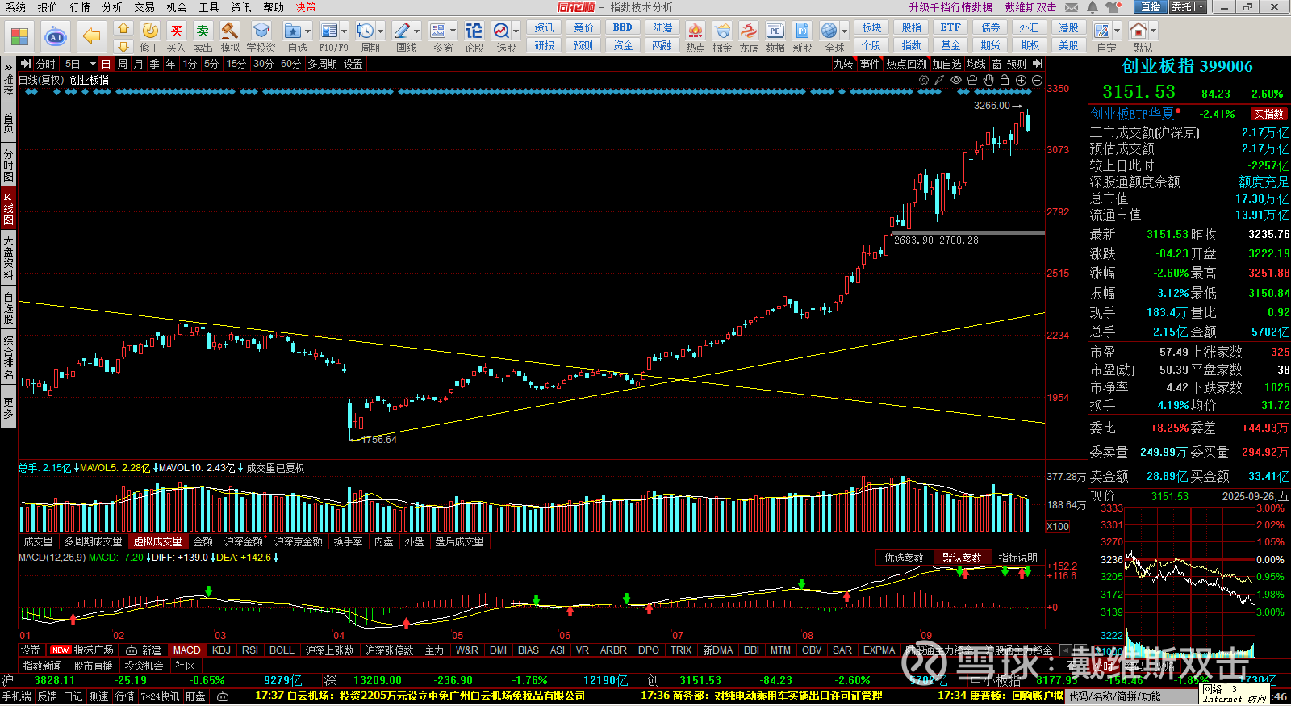This screenshot has height=706, width=1291.
Task: Expand the 全球 dropdown arrow
Action: 845,31
